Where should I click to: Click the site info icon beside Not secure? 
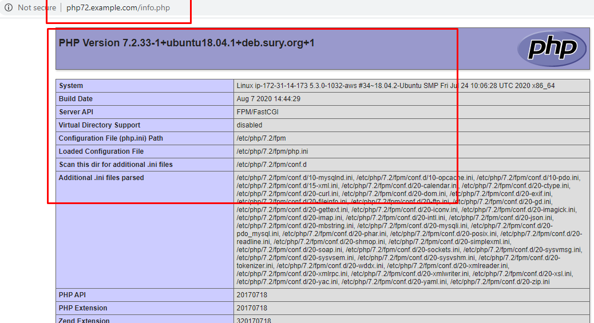[x=9, y=7]
